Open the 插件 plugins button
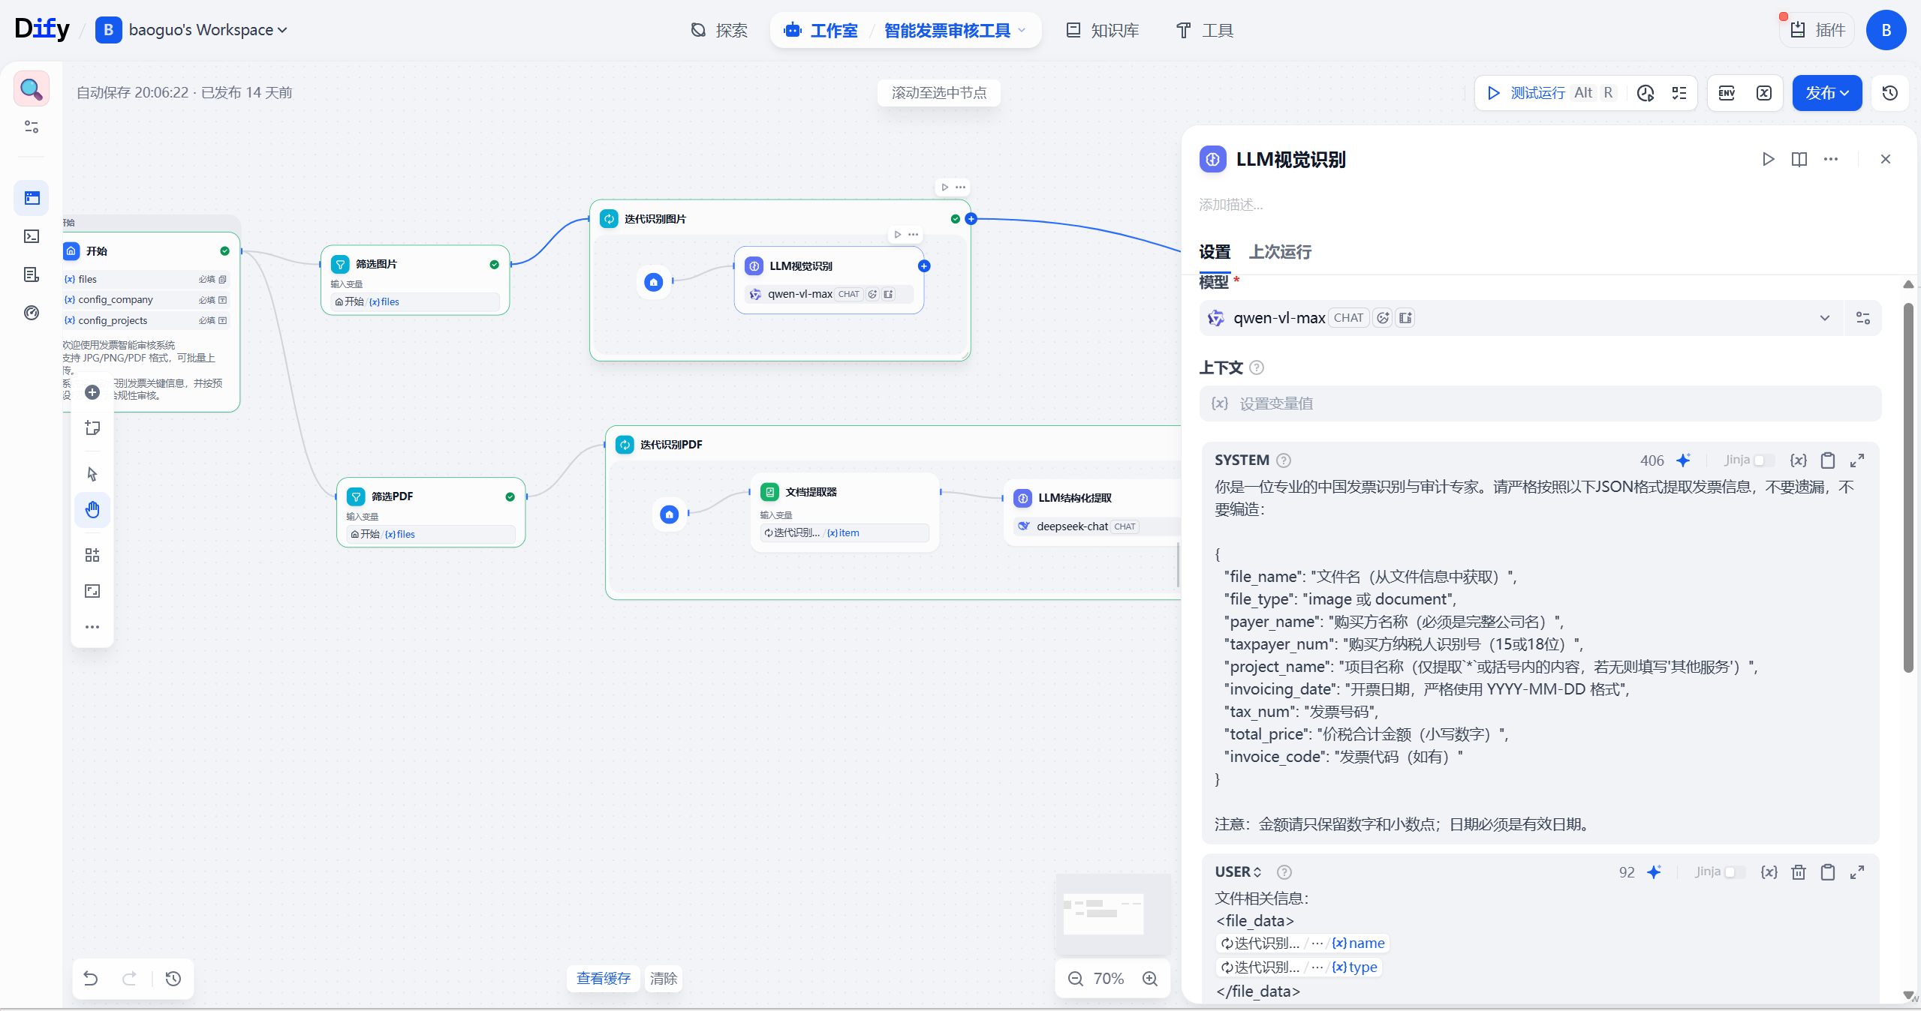1921x1011 pixels. (1817, 30)
